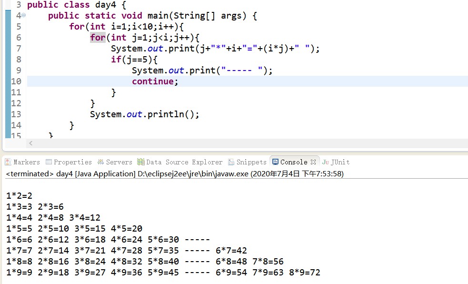Click the Snippets tab icon
This screenshot has height=284, width=468.
231,162
